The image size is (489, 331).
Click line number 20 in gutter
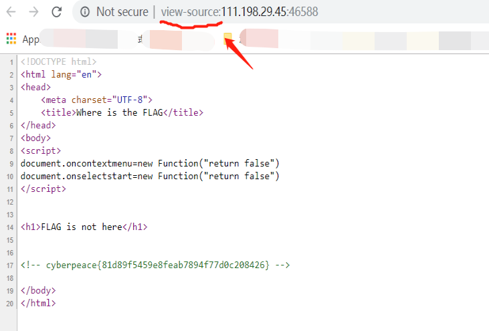10,304
